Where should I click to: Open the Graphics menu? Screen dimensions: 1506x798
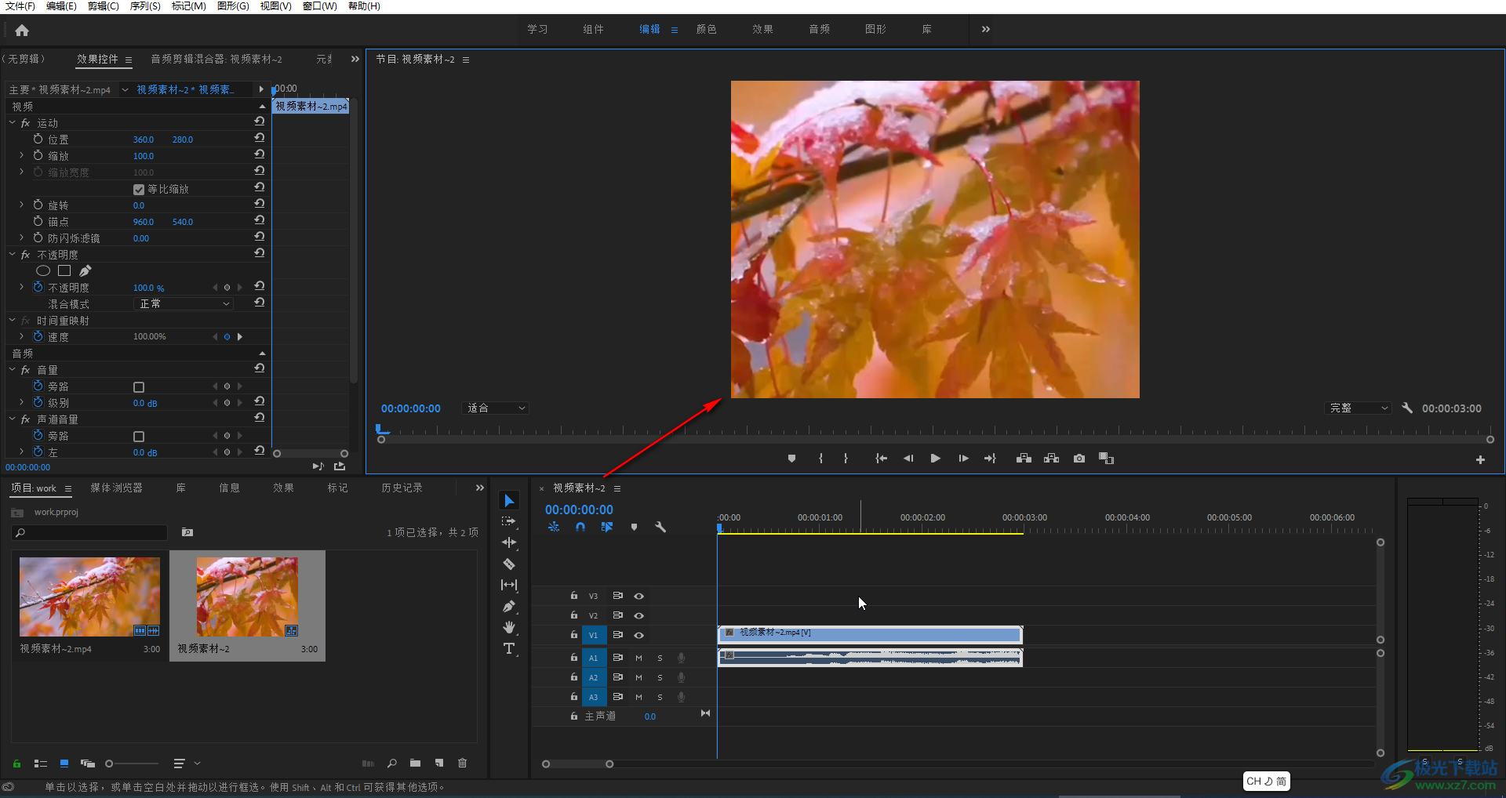click(x=233, y=6)
